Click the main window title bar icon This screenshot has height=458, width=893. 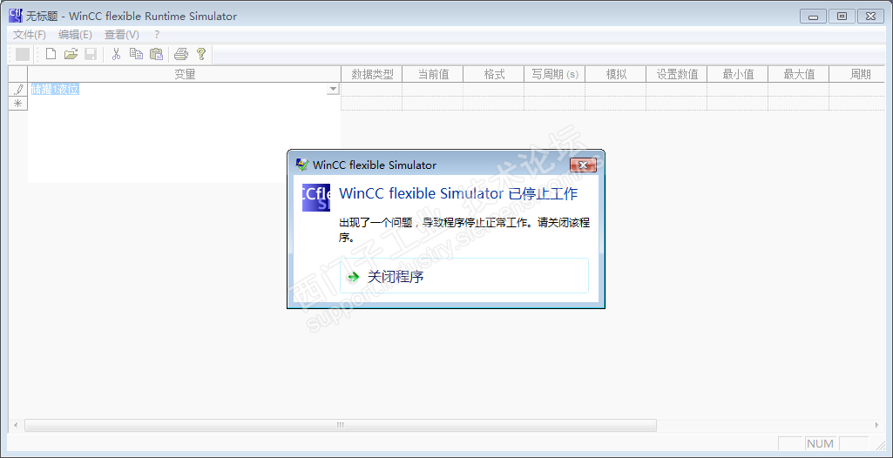[x=16, y=16]
